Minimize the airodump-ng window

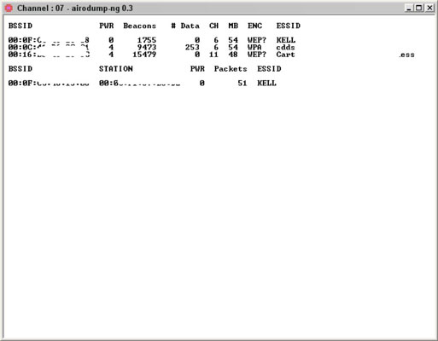click(x=409, y=8)
